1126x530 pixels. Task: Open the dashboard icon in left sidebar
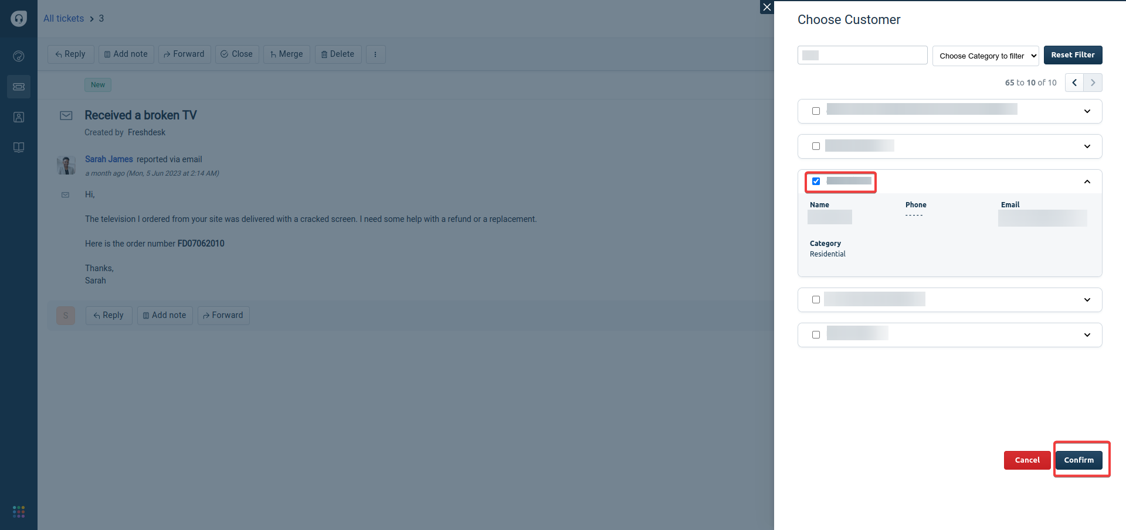[19, 56]
